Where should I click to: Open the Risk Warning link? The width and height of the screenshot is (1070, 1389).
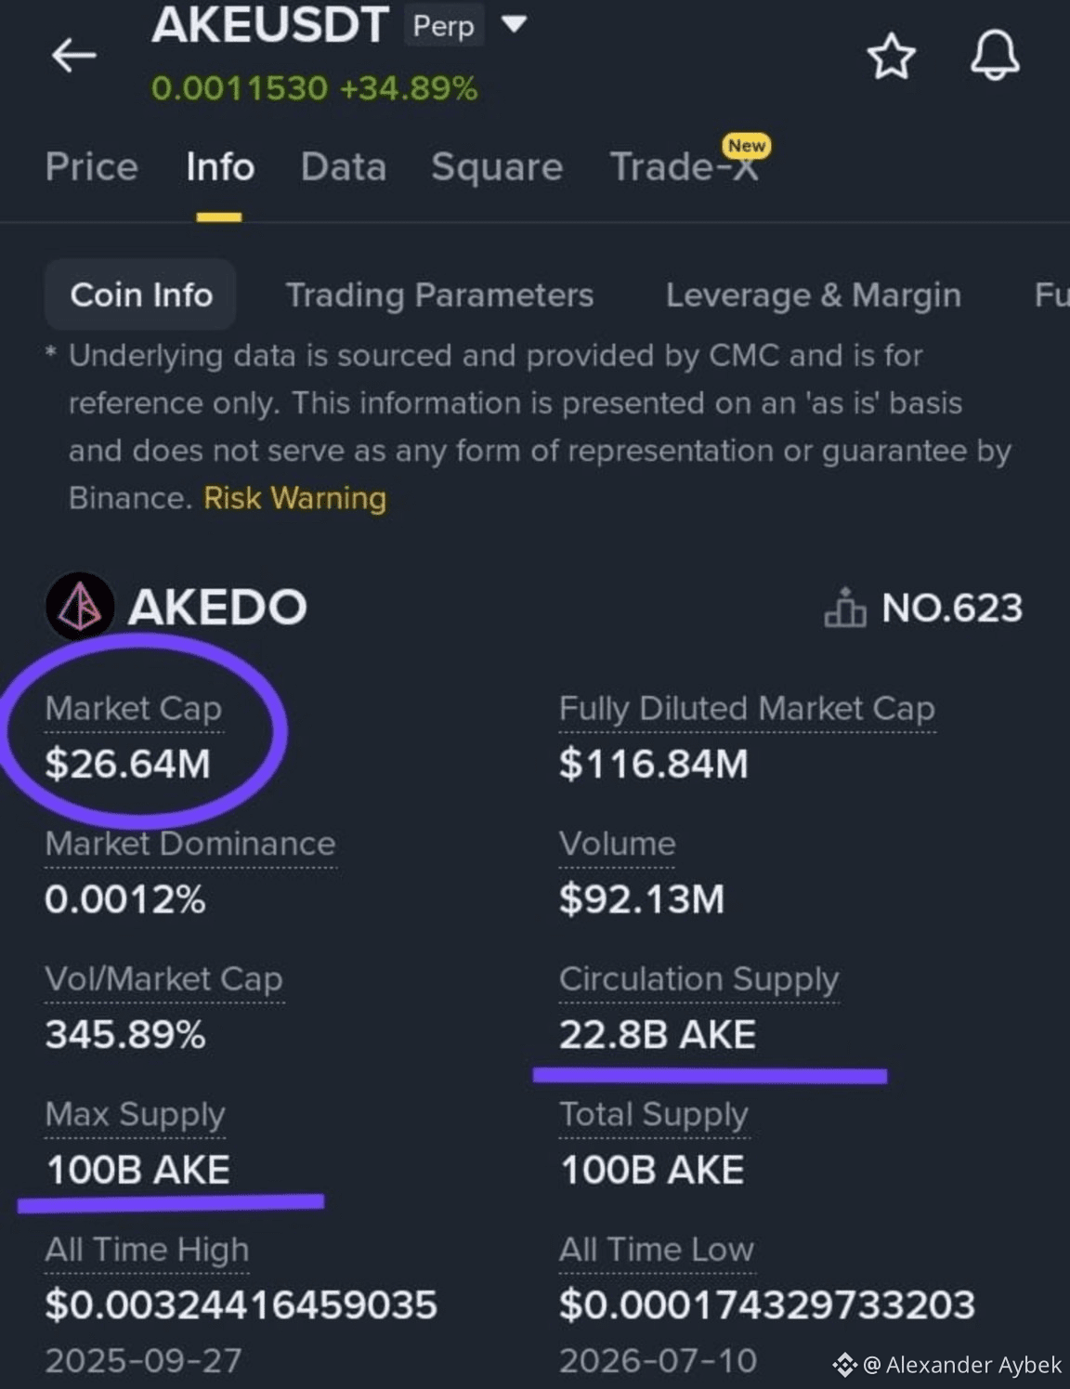pos(294,498)
